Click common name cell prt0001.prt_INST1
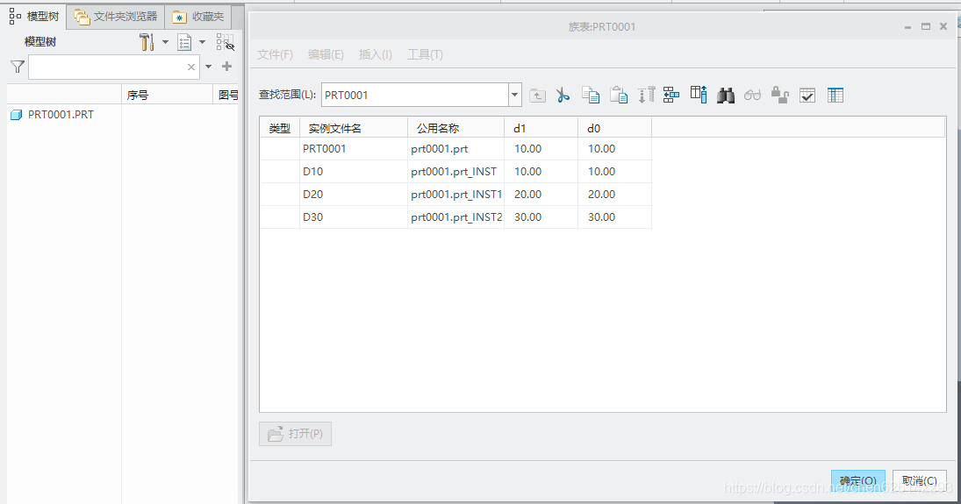Image resolution: width=961 pixels, height=504 pixels. tap(455, 194)
